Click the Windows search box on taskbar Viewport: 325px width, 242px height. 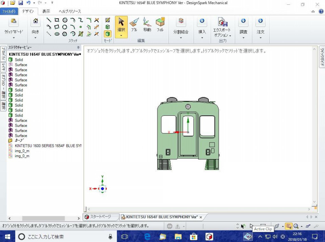pyautogui.click(x=66, y=236)
